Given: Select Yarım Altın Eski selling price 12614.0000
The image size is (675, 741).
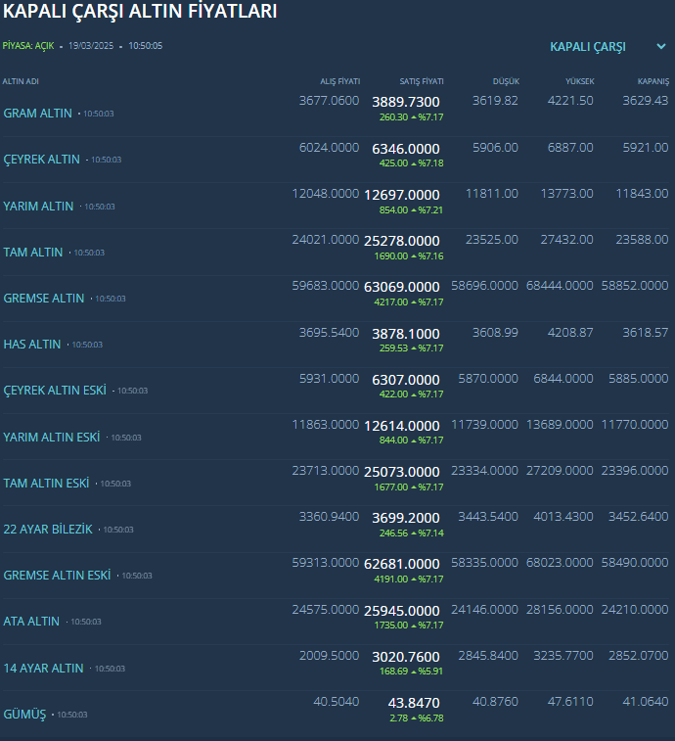Looking at the screenshot, I should tap(402, 426).
